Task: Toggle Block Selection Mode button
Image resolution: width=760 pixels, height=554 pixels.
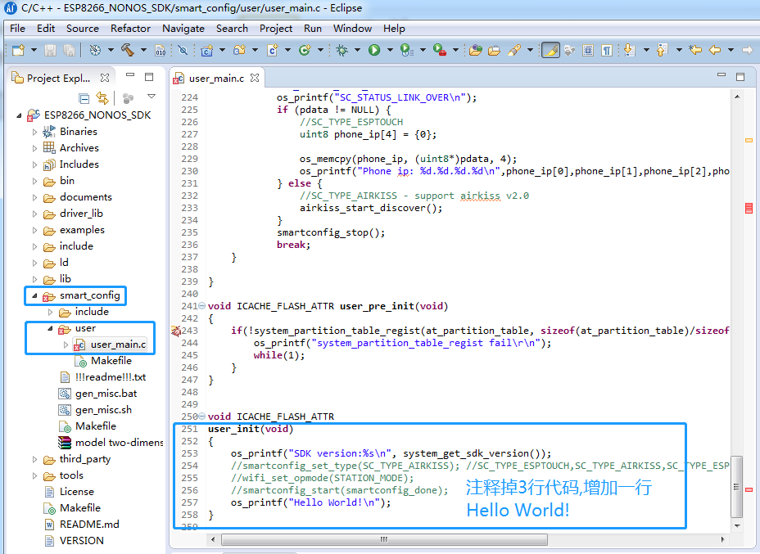Action: [588, 50]
